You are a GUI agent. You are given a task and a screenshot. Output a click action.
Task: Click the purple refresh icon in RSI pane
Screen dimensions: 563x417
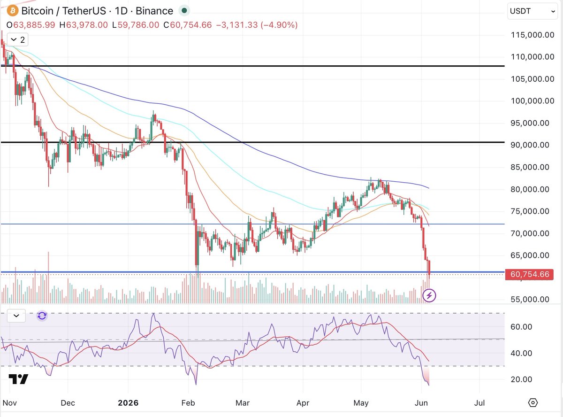42,316
